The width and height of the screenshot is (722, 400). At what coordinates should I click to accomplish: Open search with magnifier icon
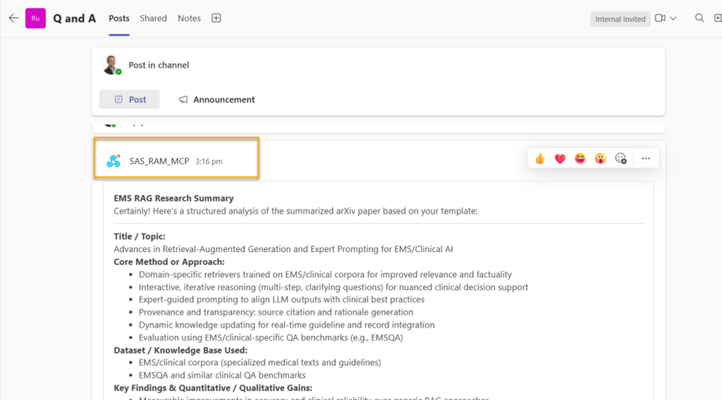[x=700, y=18]
